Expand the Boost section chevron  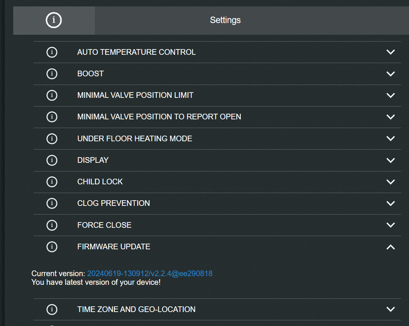tap(390, 74)
